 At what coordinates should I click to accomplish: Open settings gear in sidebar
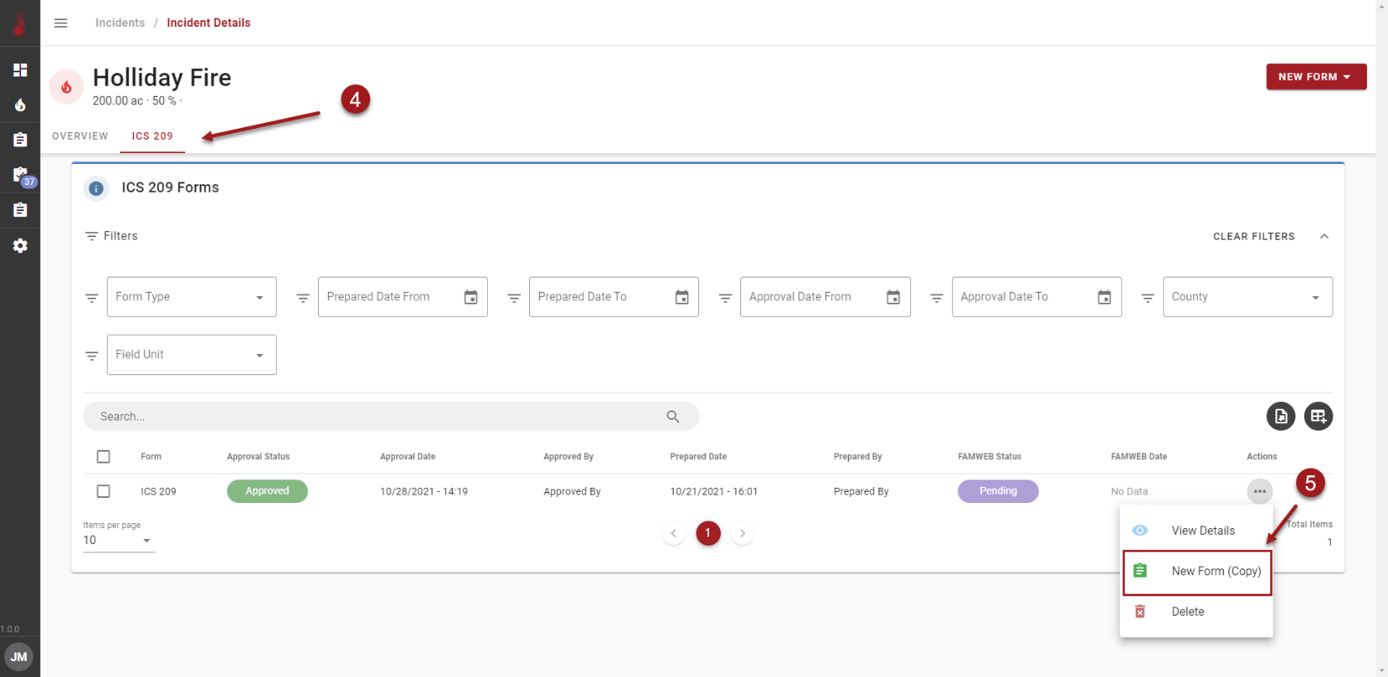coord(20,246)
